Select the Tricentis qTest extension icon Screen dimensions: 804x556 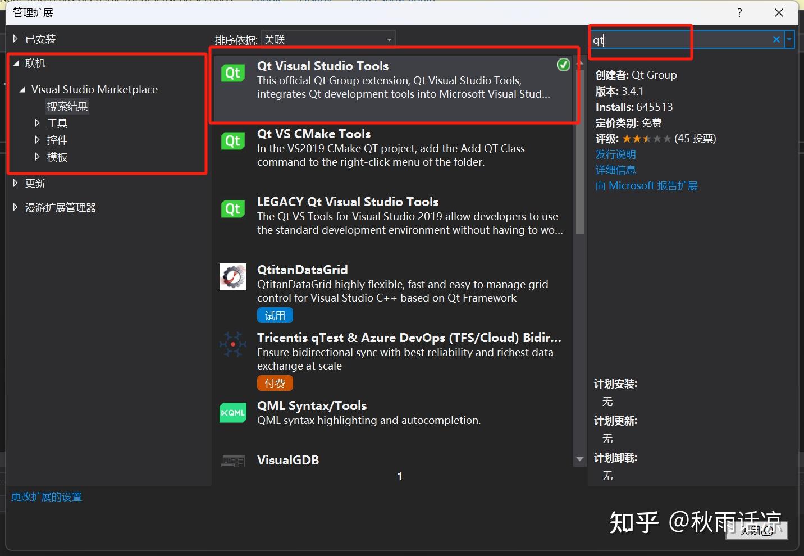(x=232, y=344)
